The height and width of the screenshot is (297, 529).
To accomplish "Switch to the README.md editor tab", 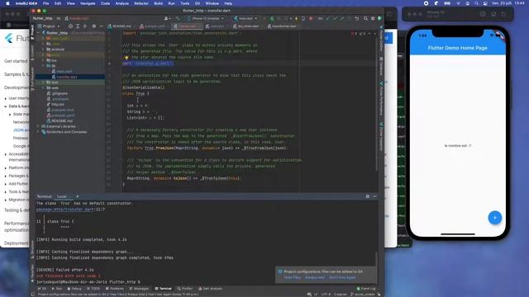I will [120, 26].
